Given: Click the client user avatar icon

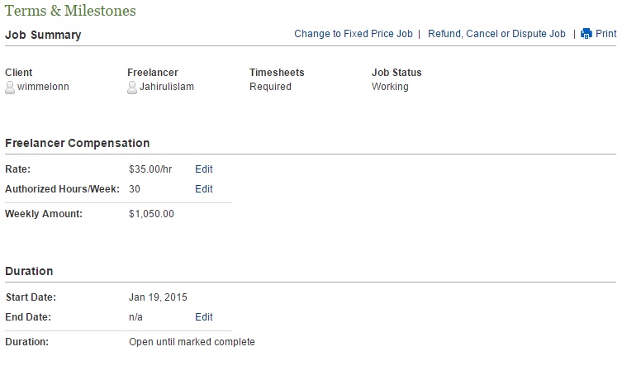Looking at the screenshot, I should (10, 87).
